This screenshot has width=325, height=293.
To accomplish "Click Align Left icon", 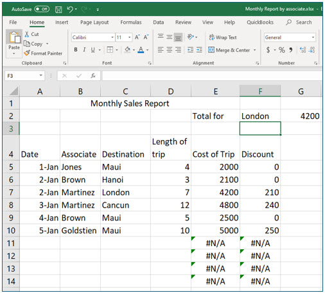I will point(161,50).
